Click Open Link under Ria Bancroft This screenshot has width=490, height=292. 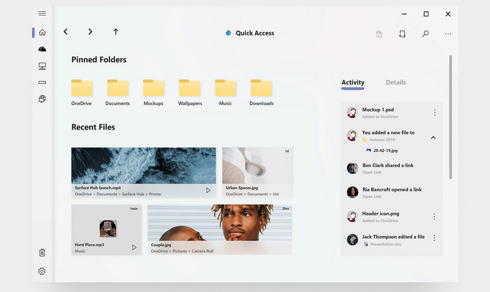372,197
